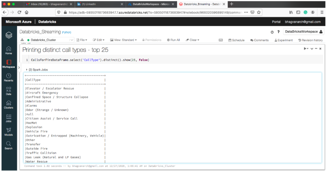The width and height of the screenshot is (326, 171).
Task: Click the Databricks logo icon in sidebar
Action: coord(9,35)
